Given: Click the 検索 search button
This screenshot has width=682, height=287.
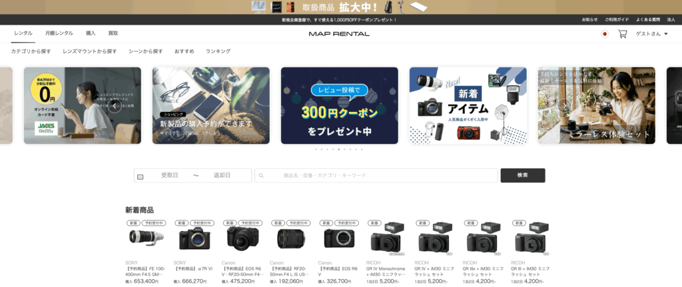Looking at the screenshot, I should click(522, 175).
